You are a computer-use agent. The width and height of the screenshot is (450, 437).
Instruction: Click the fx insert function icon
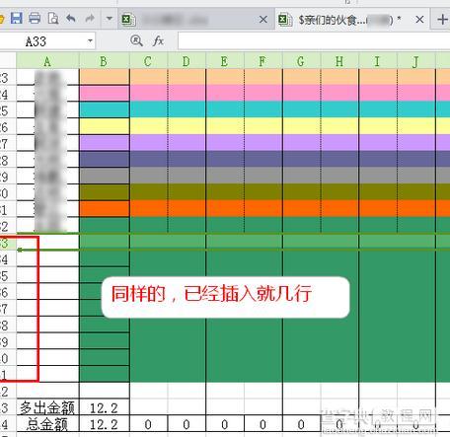(158, 40)
